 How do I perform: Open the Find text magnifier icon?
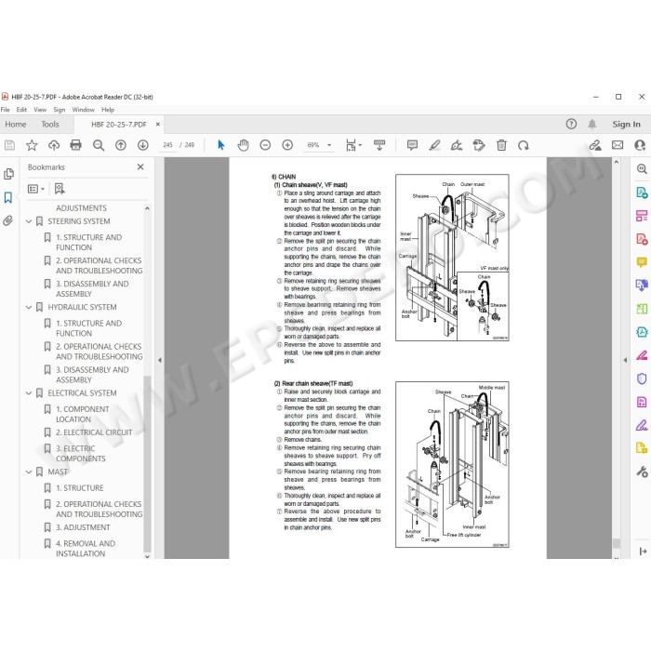pos(99,145)
